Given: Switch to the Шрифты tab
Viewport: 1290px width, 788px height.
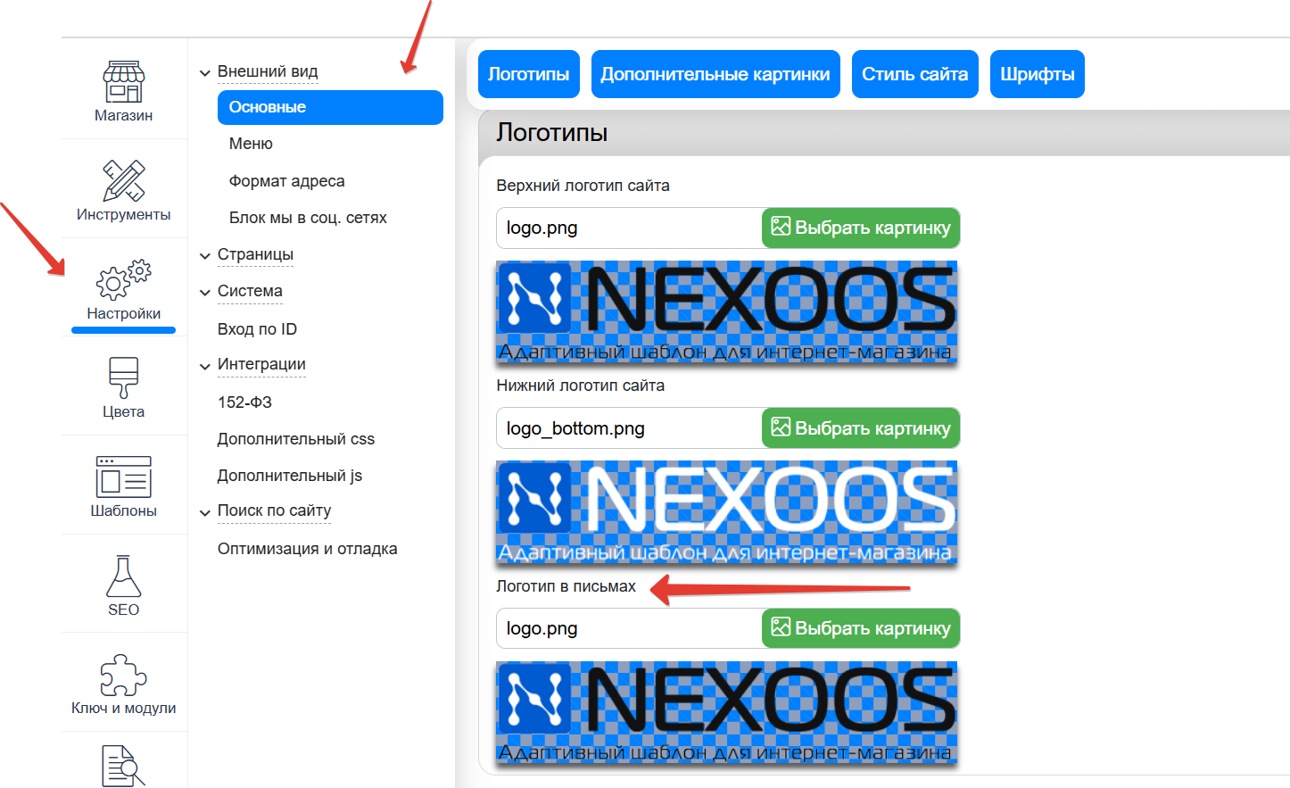Looking at the screenshot, I should tap(1037, 74).
